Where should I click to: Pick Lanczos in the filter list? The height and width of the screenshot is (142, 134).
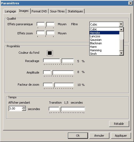pos(104,36)
